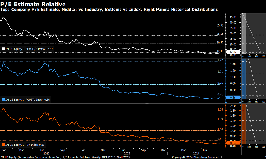
Task: Click the 30.00 y-axis tick label
Action: click(x=233, y=33)
